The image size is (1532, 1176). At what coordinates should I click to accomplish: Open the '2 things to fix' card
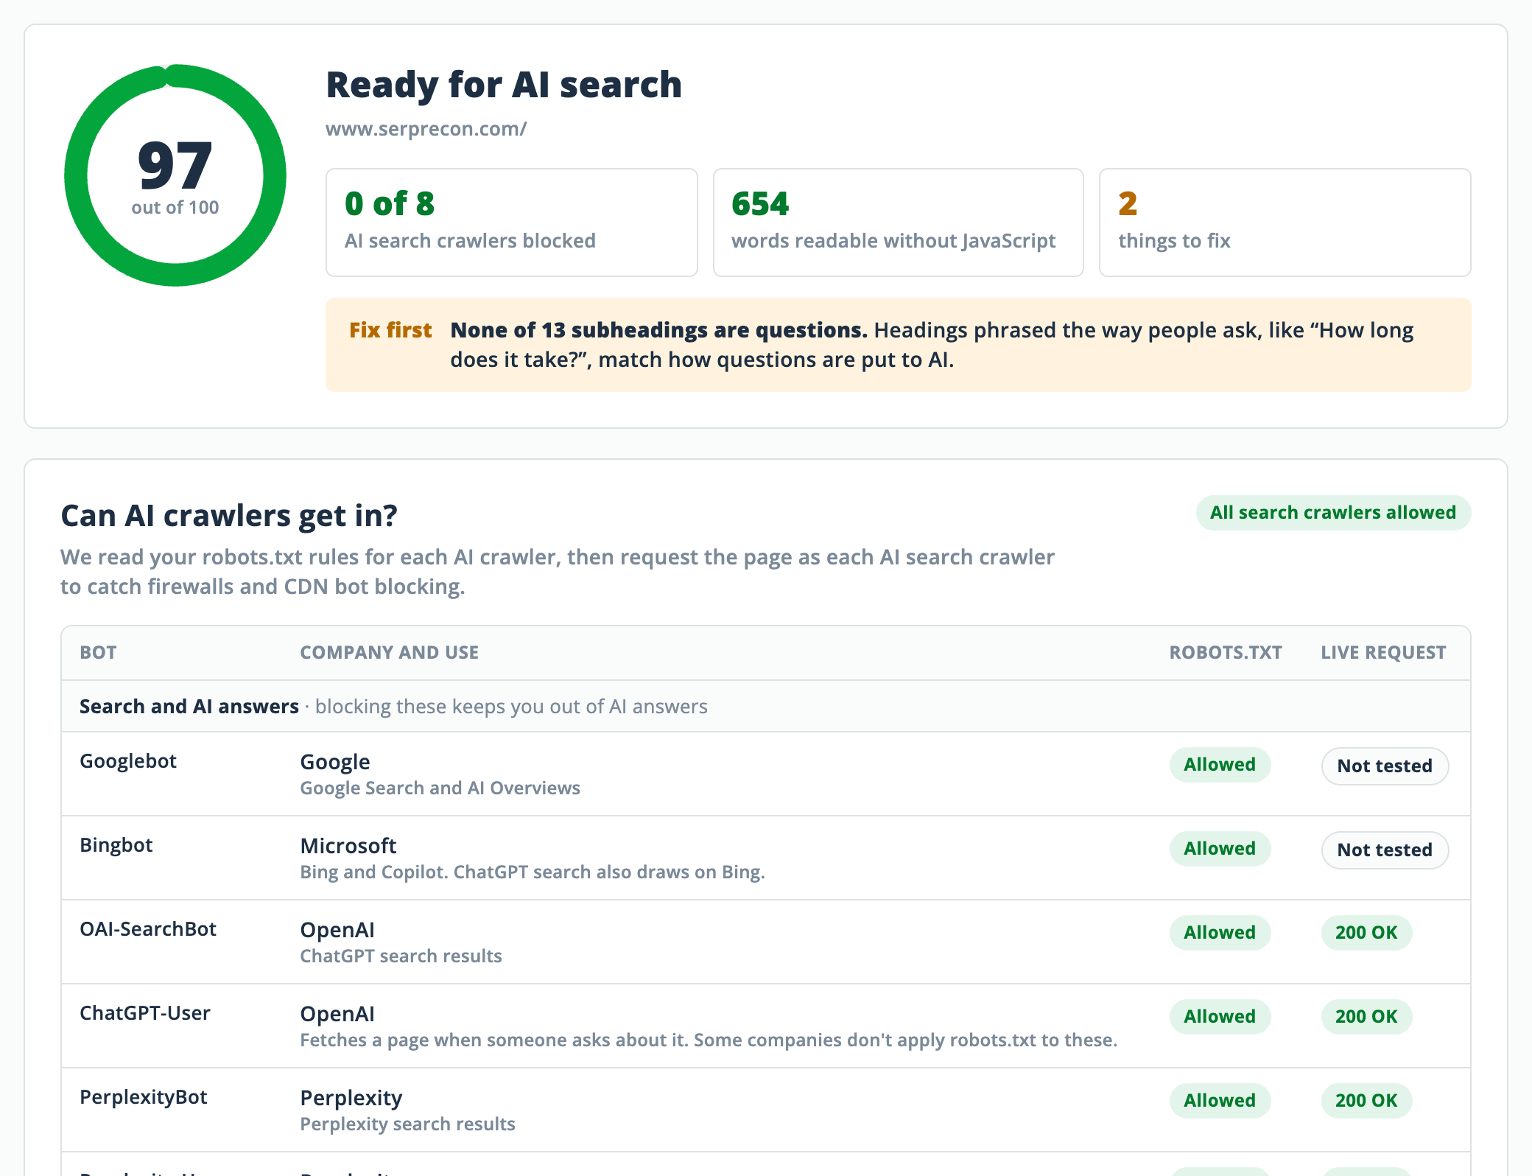(1285, 223)
